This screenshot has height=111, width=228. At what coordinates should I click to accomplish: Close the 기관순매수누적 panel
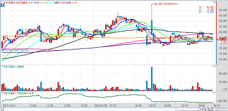(x=215, y=92)
